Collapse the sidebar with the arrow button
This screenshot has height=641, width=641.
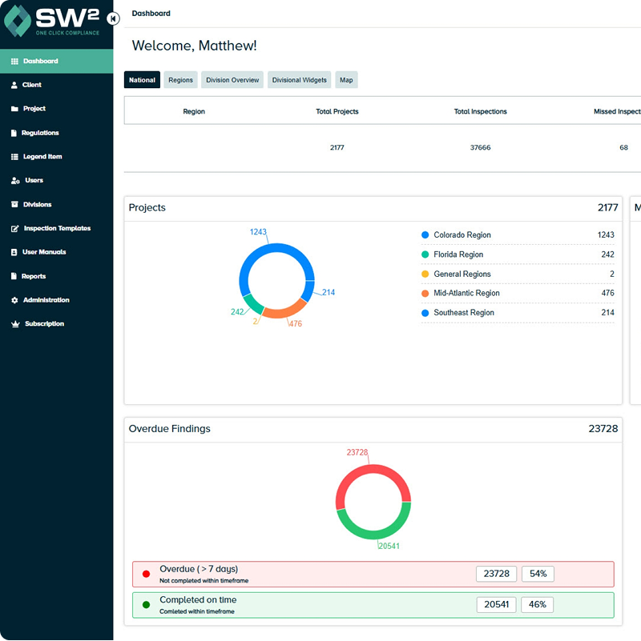tap(113, 18)
